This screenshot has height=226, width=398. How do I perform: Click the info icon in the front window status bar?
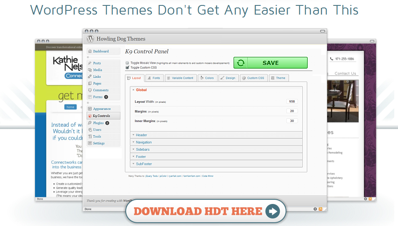click(315, 209)
